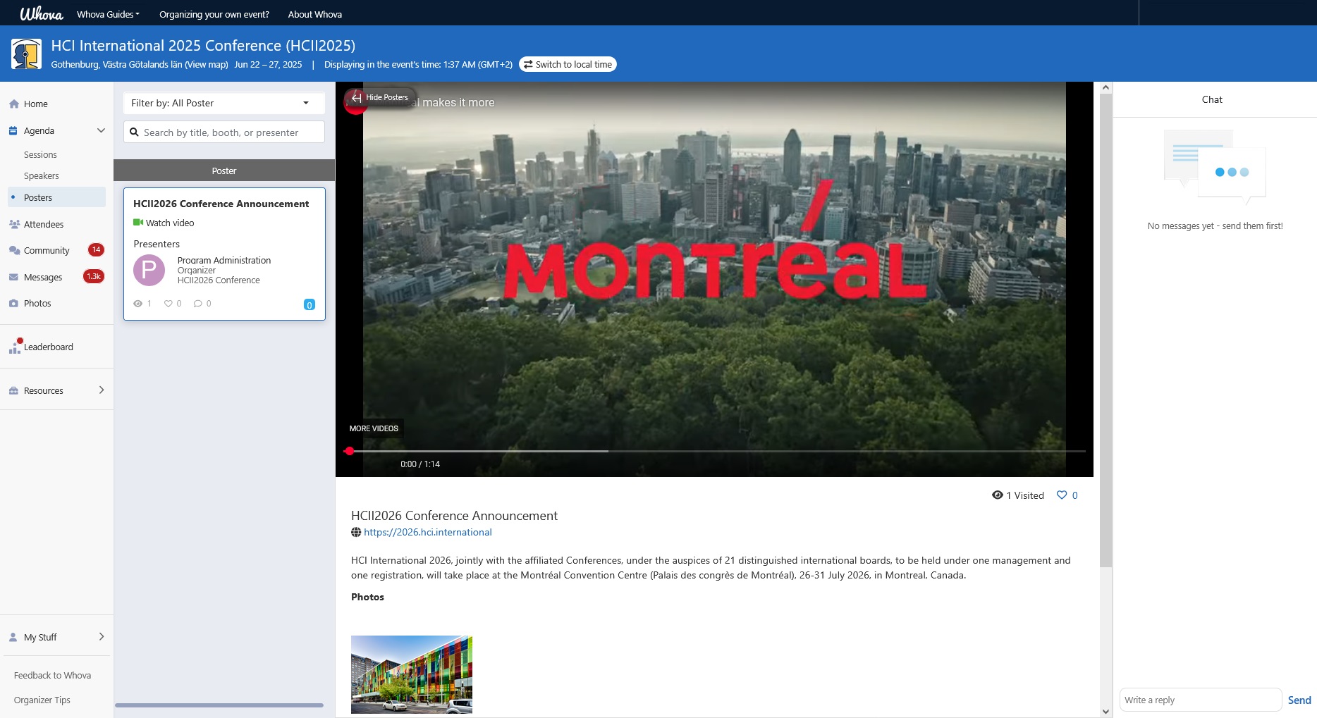Open HCII2026 Conference Announcement poster card title
The width and height of the screenshot is (1317, 718).
(x=221, y=204)
